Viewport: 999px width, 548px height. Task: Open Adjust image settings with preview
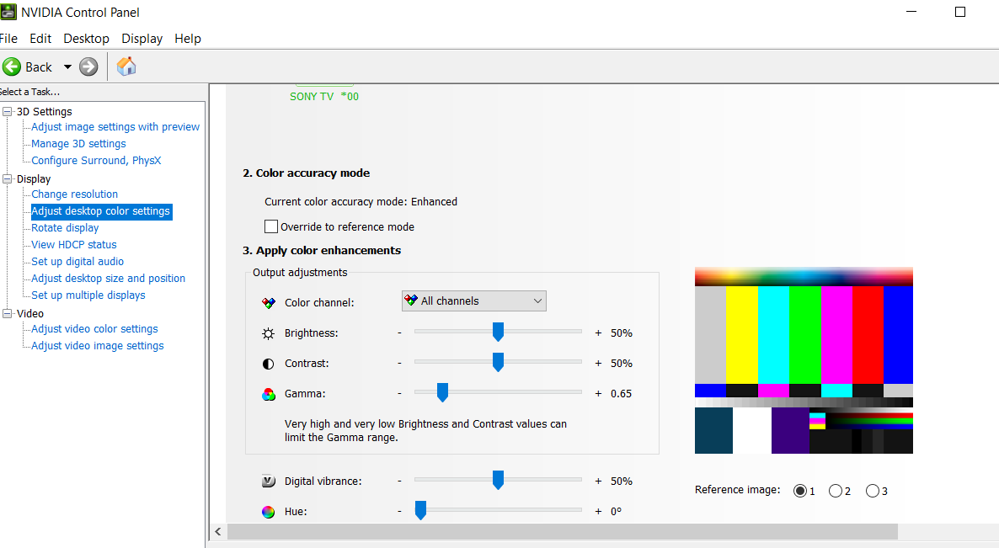[x=115, y=126]
